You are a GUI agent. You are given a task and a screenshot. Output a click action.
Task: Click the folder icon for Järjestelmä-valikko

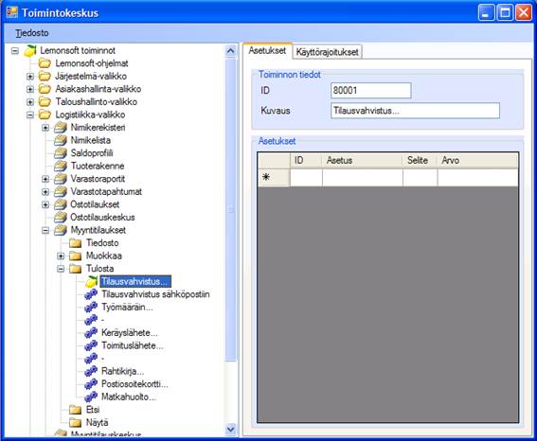tap(45, 76)
